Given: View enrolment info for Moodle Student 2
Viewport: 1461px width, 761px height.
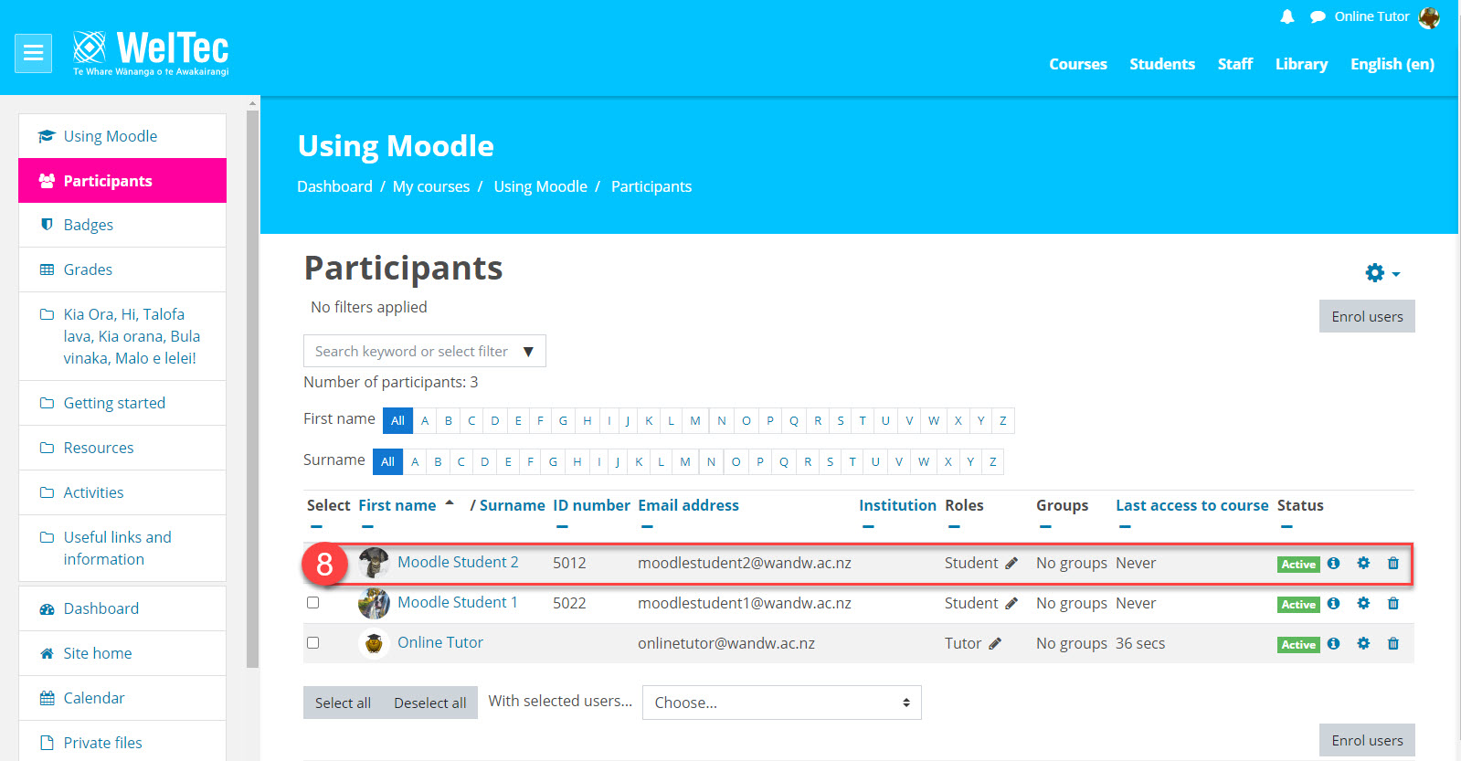Looking at the screenshot, I should click(x=1334, y=564).
